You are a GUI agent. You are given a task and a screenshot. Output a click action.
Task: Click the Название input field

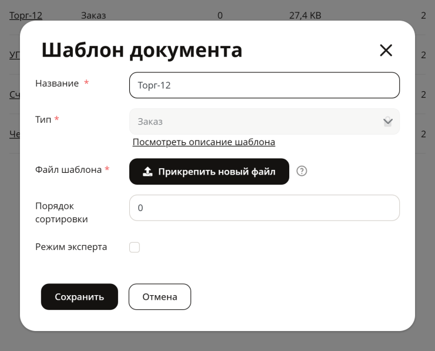265,85
